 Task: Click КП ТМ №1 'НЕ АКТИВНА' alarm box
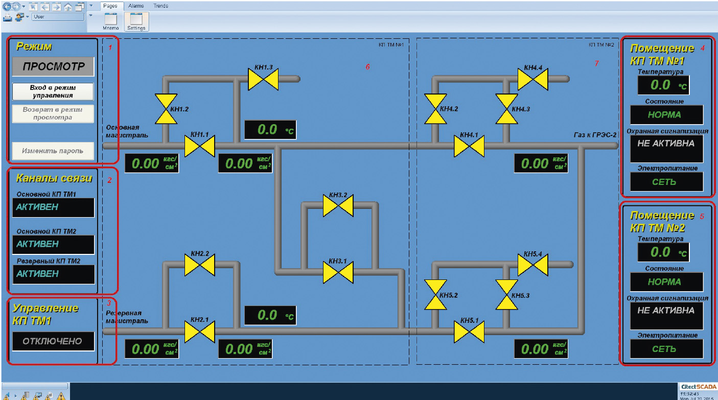pos(666,149)
